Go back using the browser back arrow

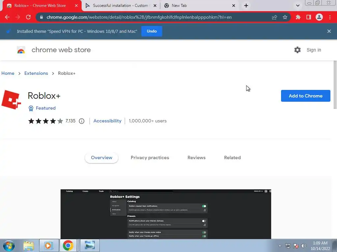click(x=7, y=17)
